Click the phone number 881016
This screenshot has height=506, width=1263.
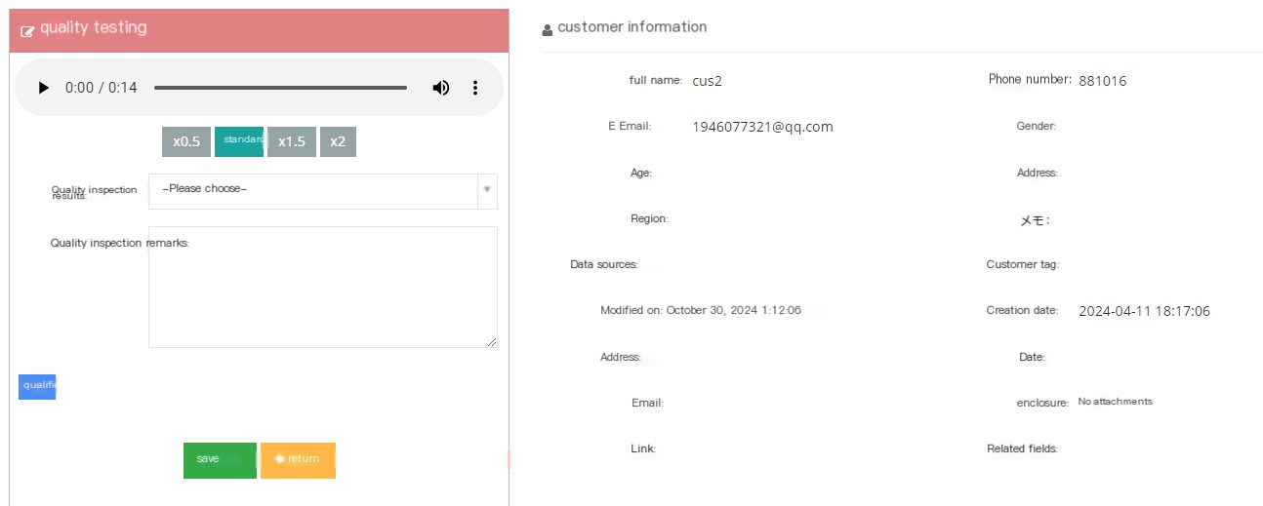coord(1103,81)
